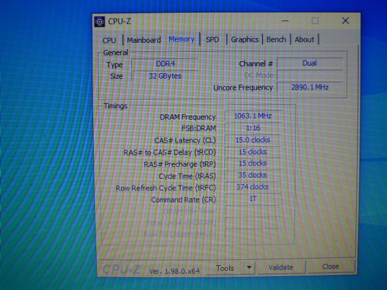Click the FSB:DRAM label
387x290 pixels.
198,129
